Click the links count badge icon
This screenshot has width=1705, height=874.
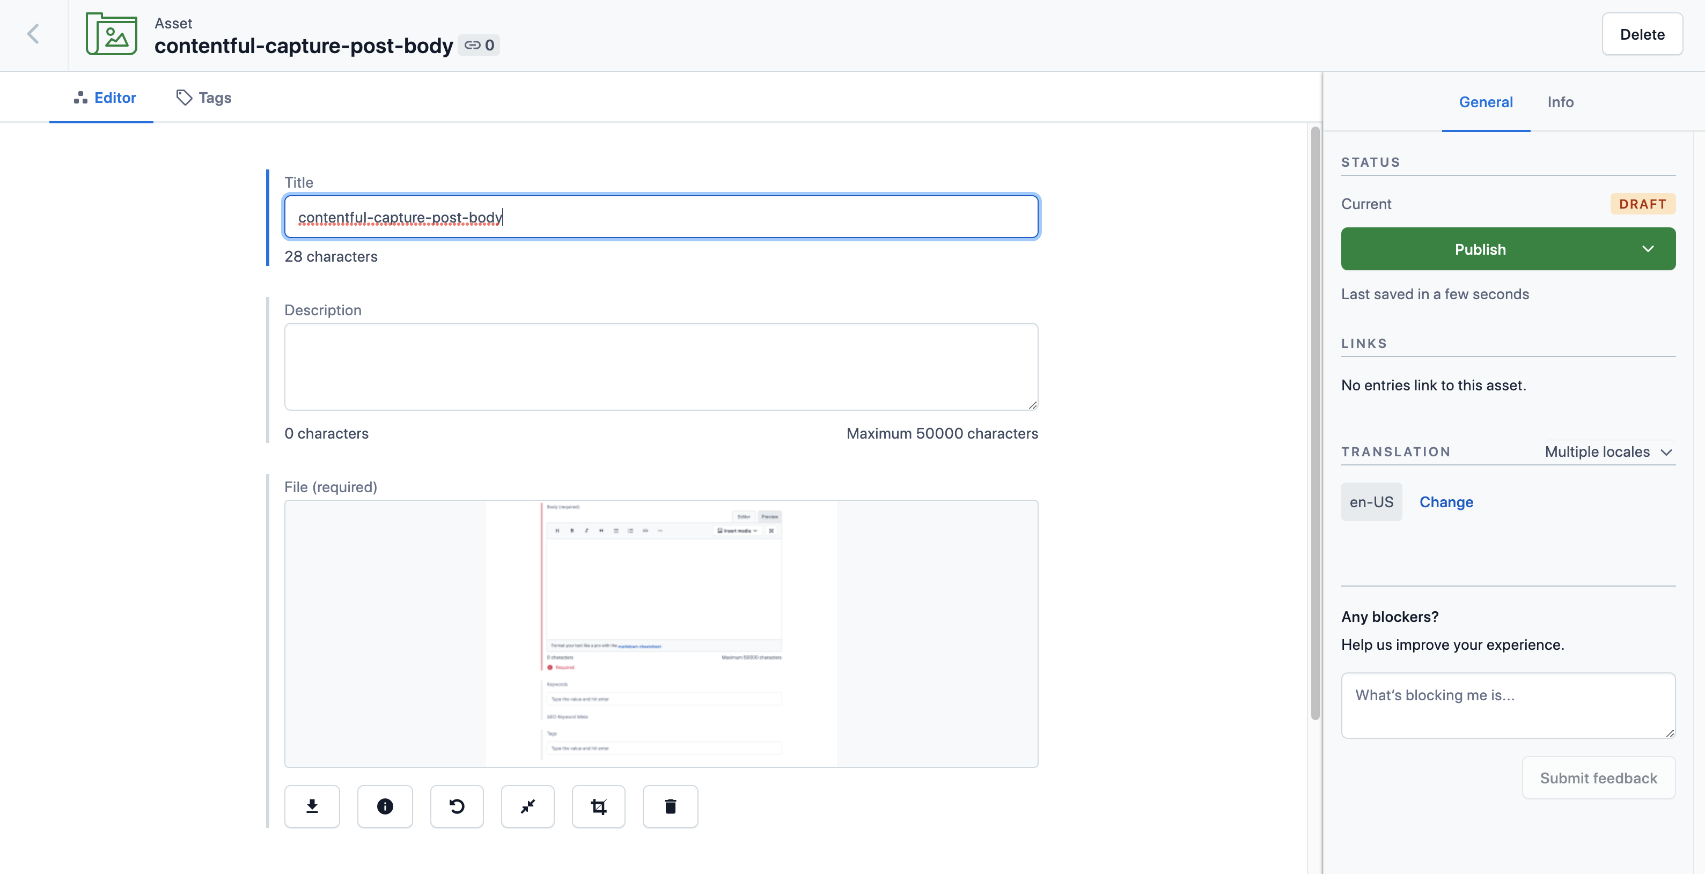[x=479, y=45]
